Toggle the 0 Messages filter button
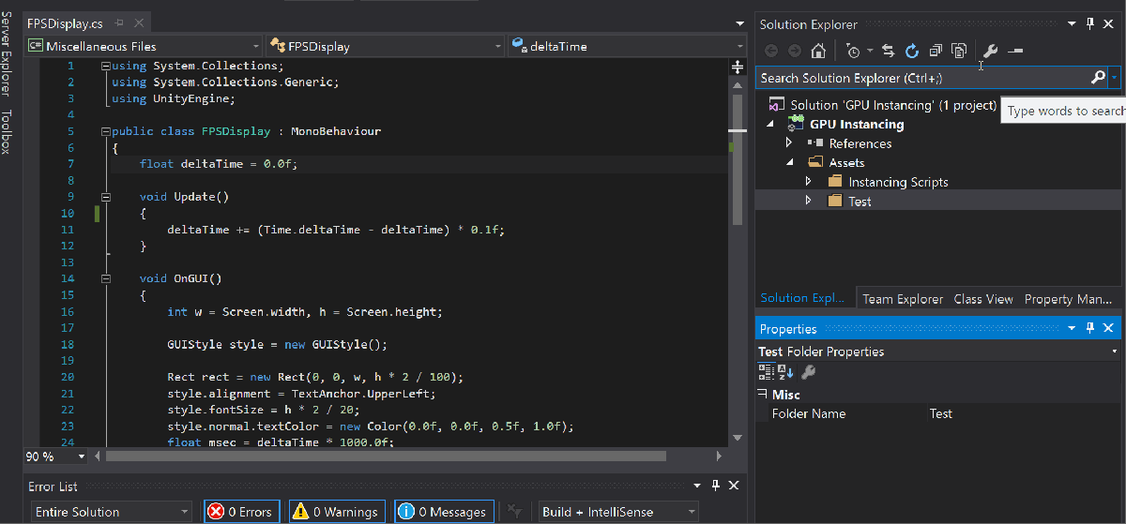This screenshot has width=1126, height=524. click(x=444, y=512)
